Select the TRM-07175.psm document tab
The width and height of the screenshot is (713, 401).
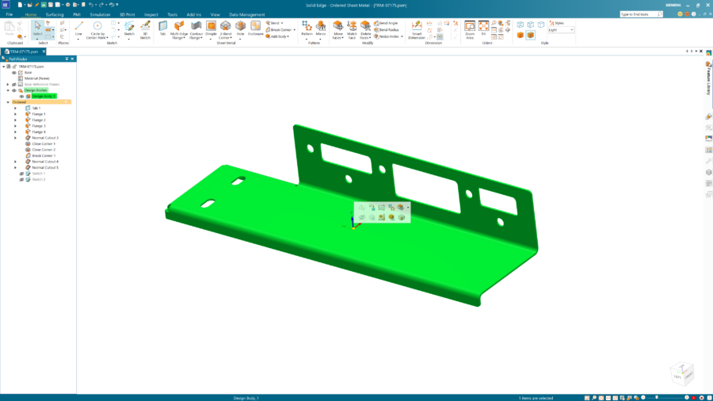22,52
